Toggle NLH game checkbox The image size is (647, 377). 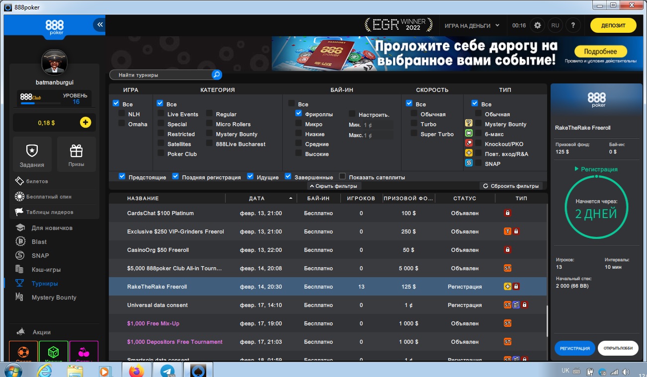click(121, 113)
